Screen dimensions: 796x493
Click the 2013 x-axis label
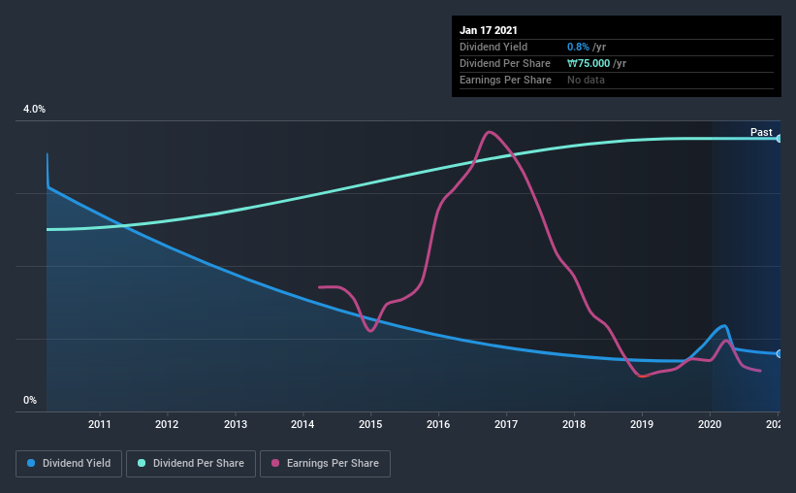click(236, 424)
